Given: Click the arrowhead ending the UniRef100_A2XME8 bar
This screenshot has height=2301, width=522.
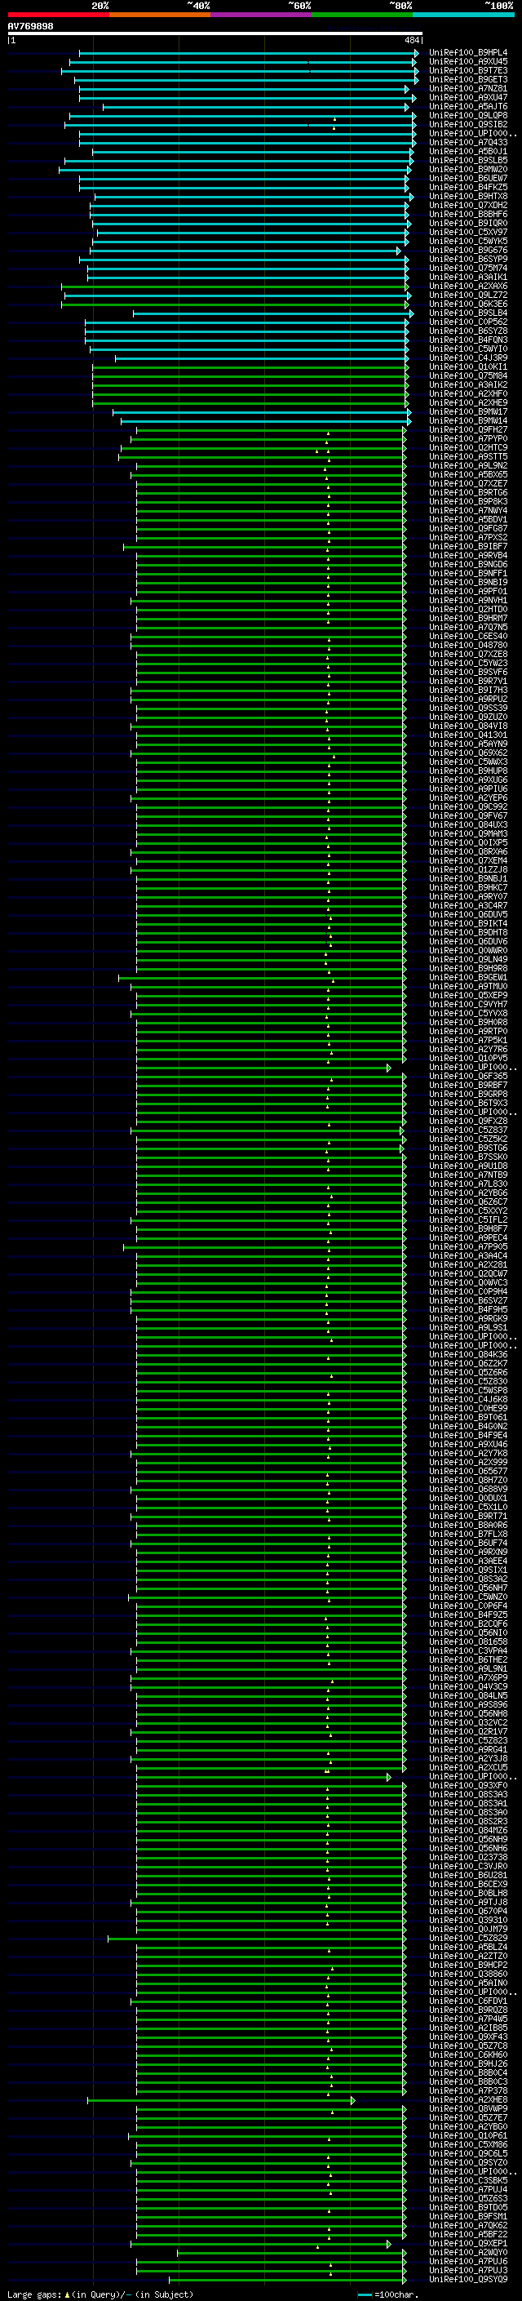Looking at the screenshot, I should [353, 2100].
